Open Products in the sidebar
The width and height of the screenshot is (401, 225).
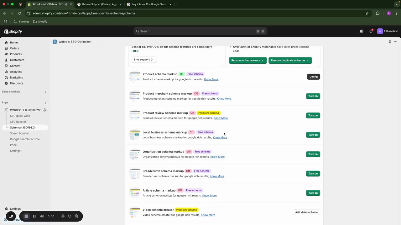(16, 54)
